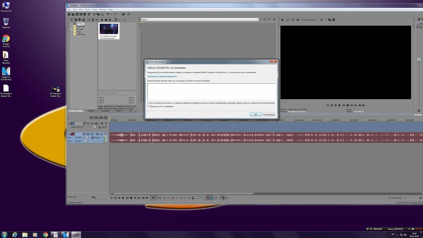423x238 pixels.
Task: Select Smart Bins in the tree
Action: (x=81, y=34)
